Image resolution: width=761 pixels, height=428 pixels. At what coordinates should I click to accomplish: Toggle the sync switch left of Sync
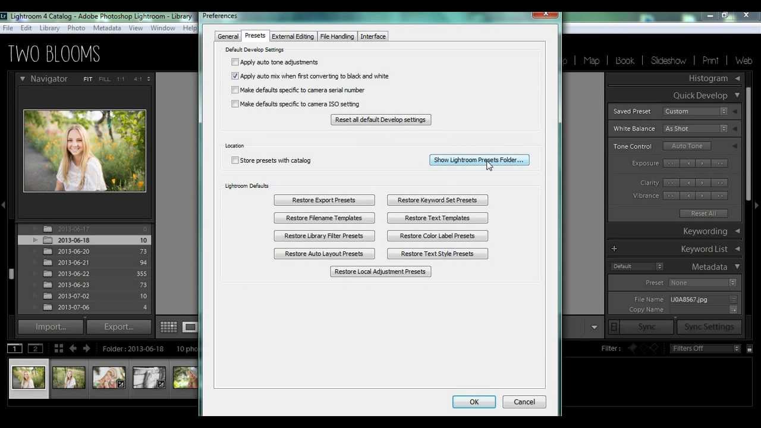(x=614, y=326)
